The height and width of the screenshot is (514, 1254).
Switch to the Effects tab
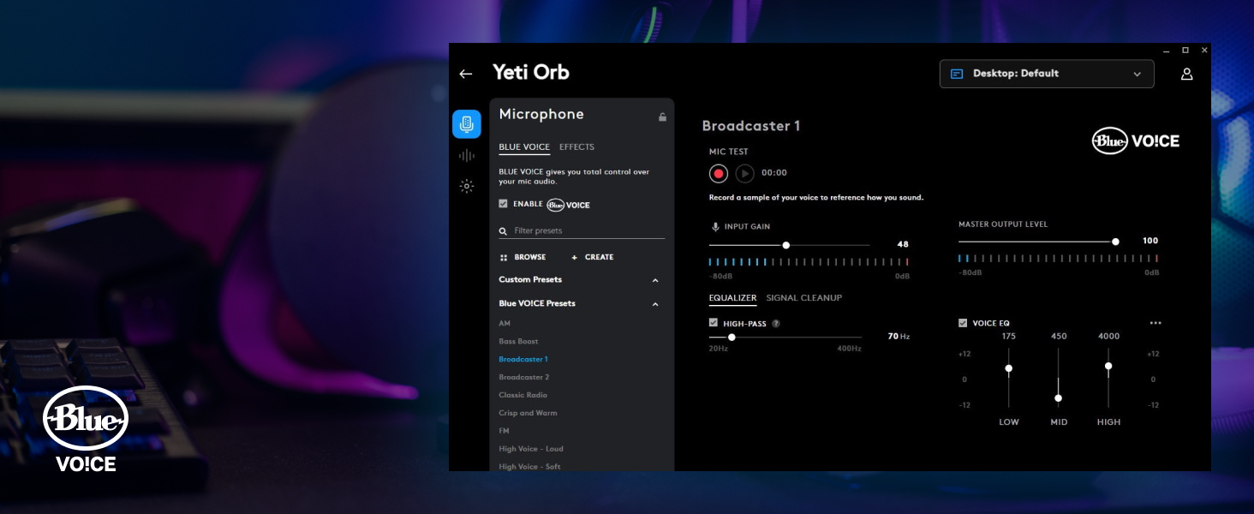(576, 147)
